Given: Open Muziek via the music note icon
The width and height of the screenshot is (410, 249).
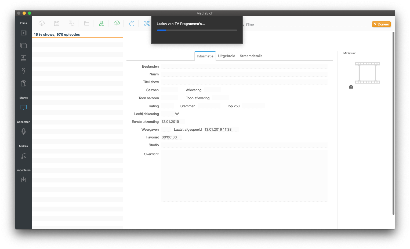Looking at the screenshot, I should click(x=24, y=156).
